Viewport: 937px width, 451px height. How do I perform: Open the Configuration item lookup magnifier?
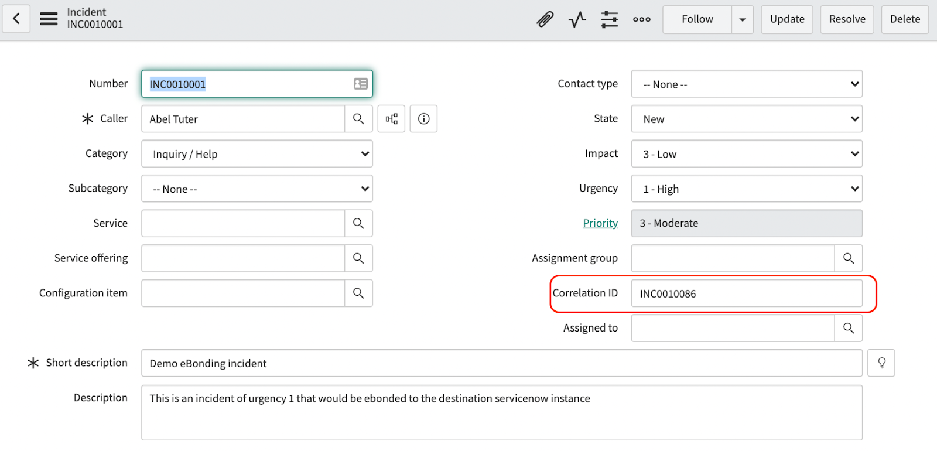point(358,293)
